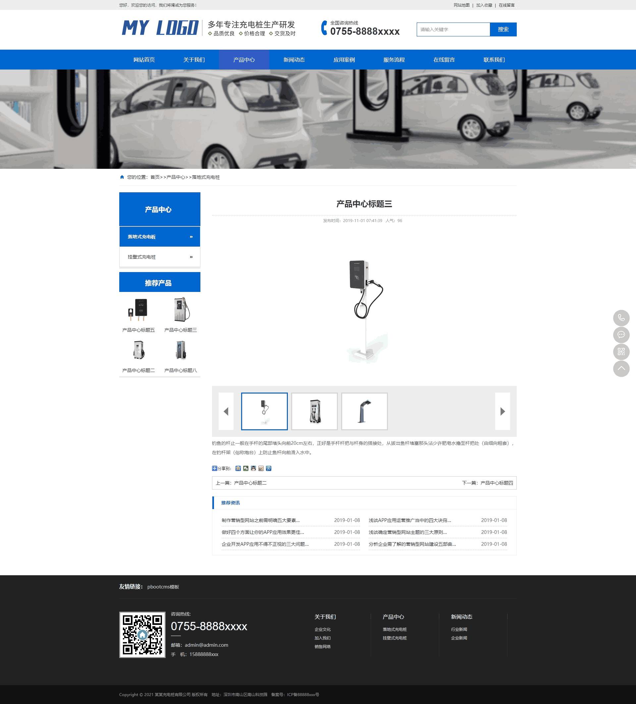Expand the 落地式充电桩 sidebar category
This screenshot has height=704, width=636.
pos(160,237)
